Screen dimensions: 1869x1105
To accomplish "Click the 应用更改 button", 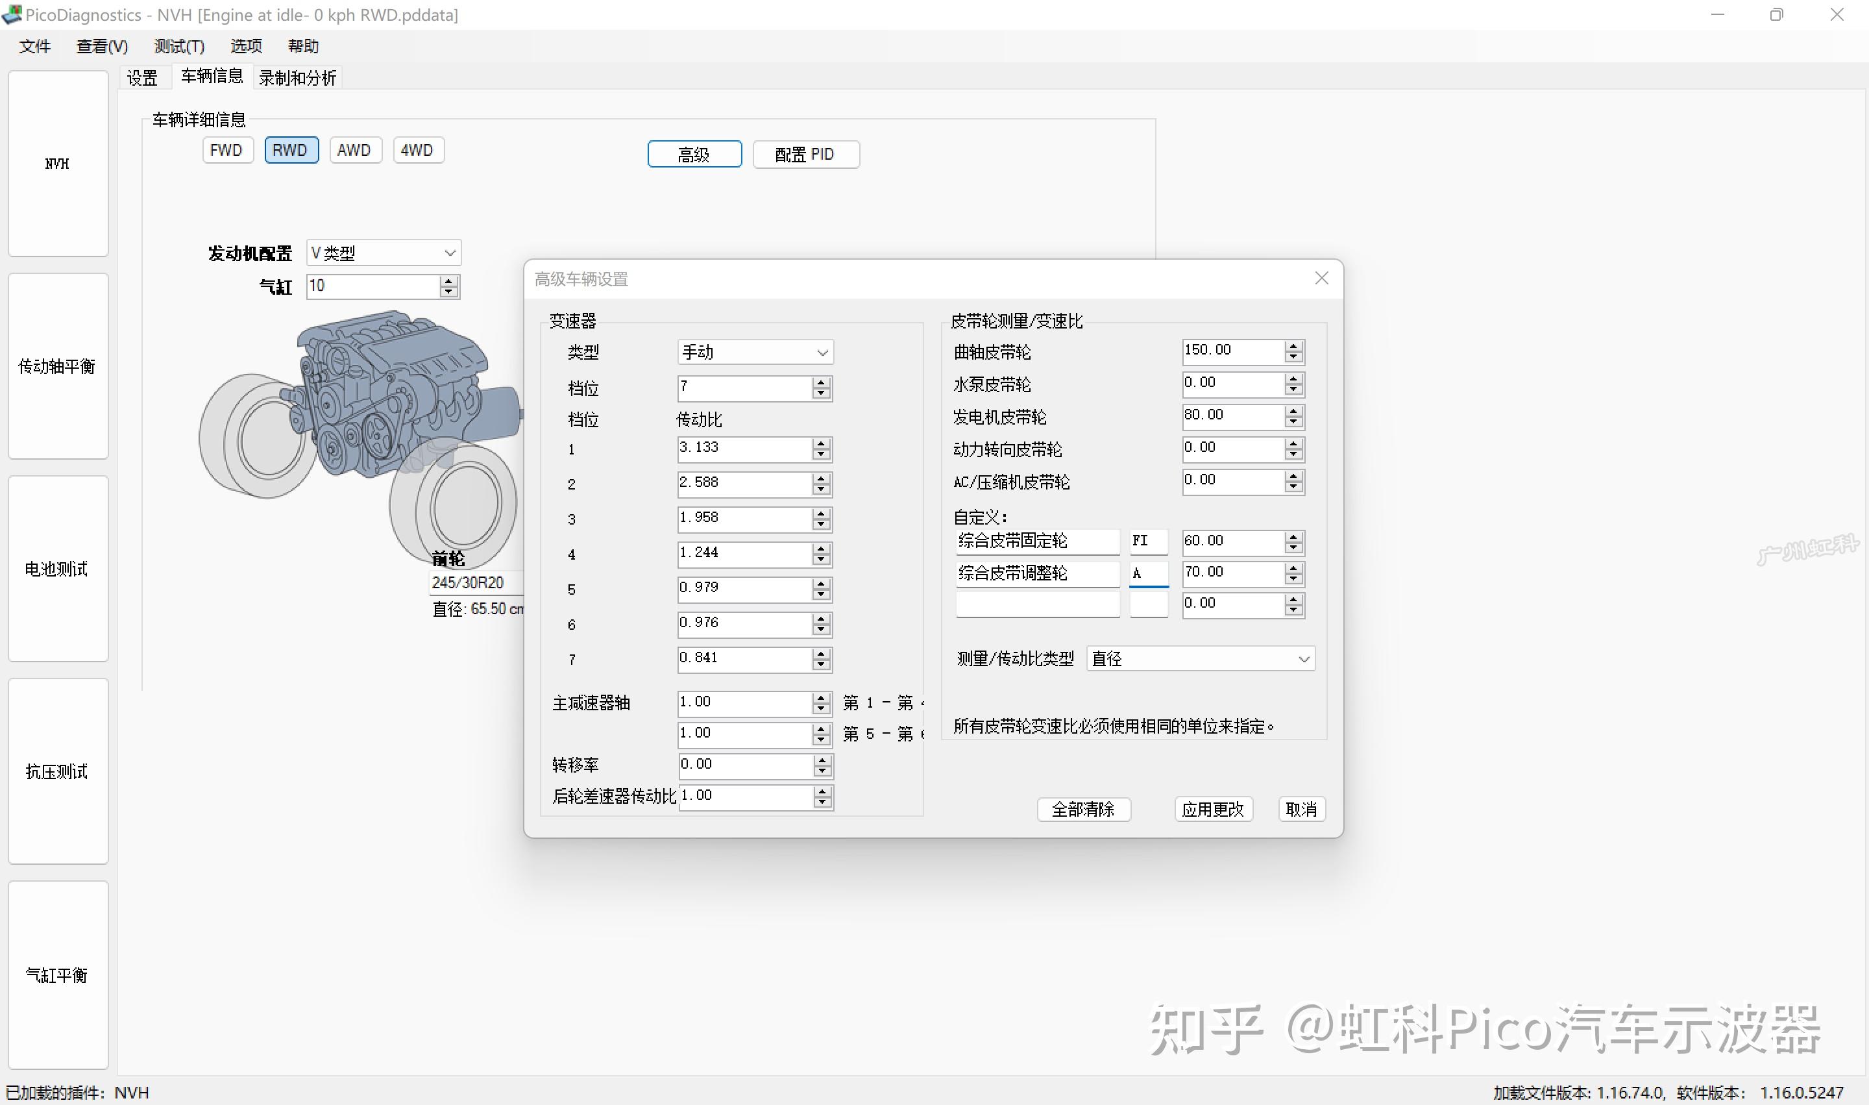I will coord(1214,810).
